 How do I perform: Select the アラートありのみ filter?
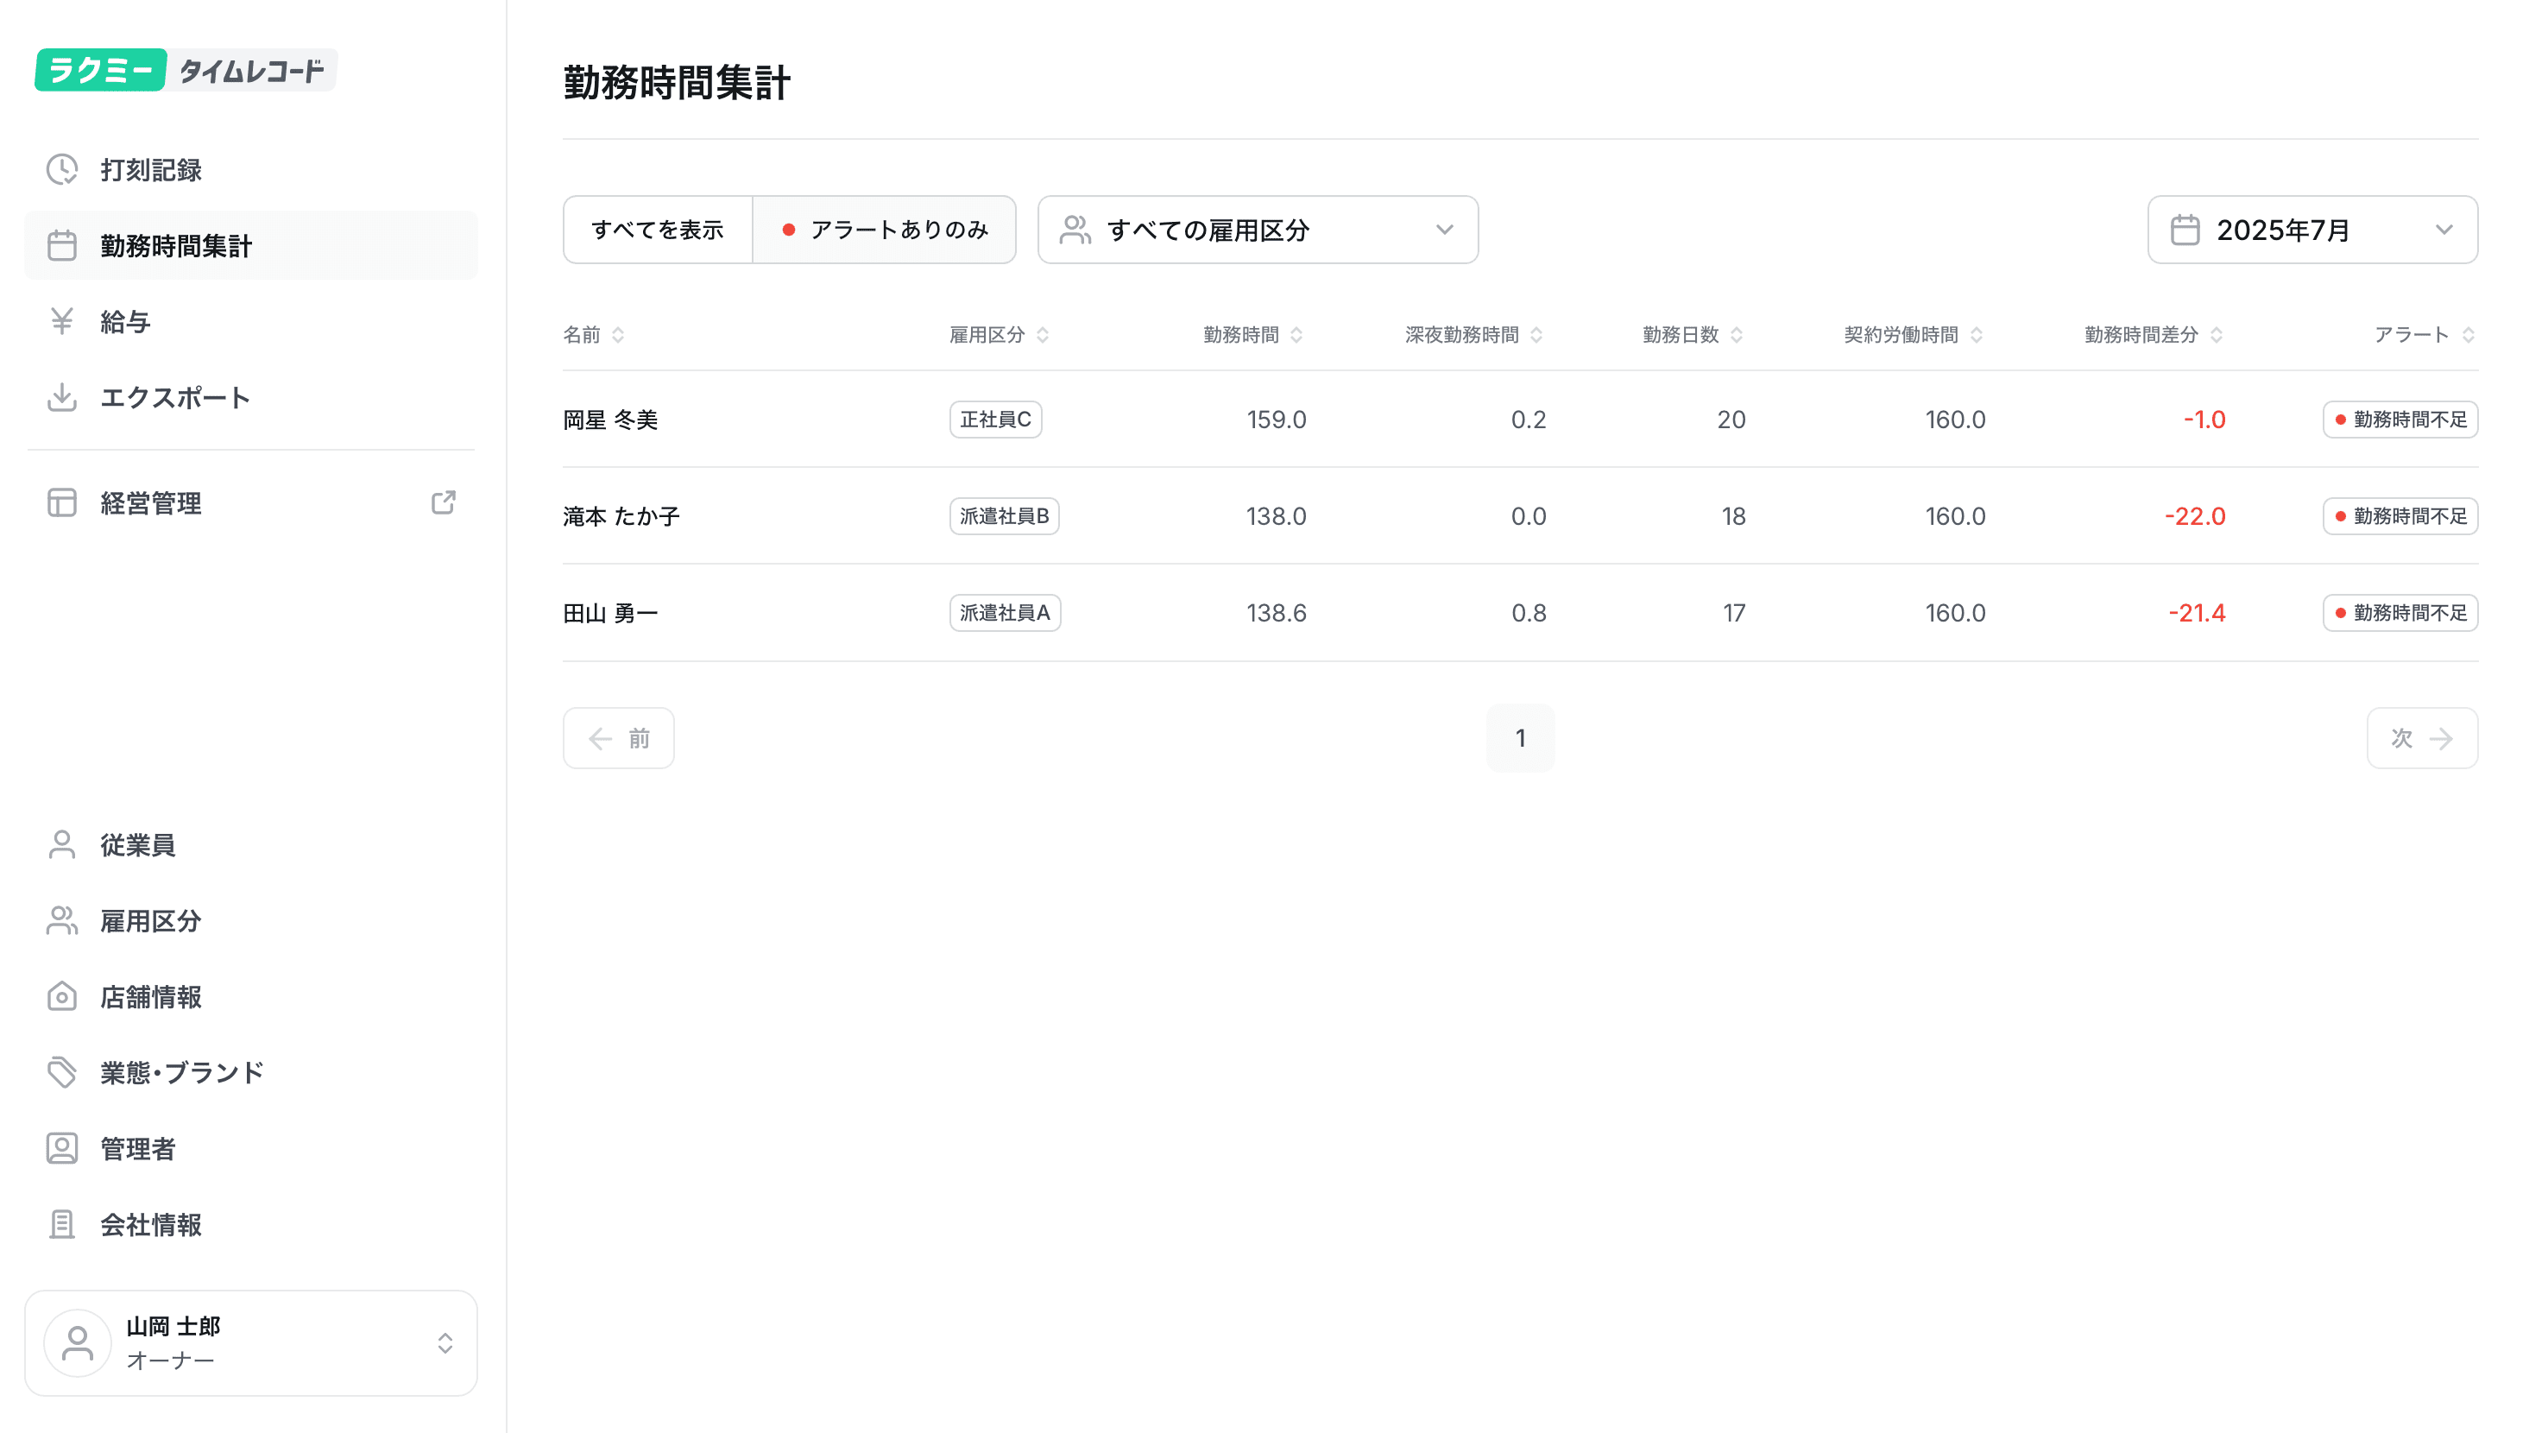pyautogui.click(x=885, y=230)
